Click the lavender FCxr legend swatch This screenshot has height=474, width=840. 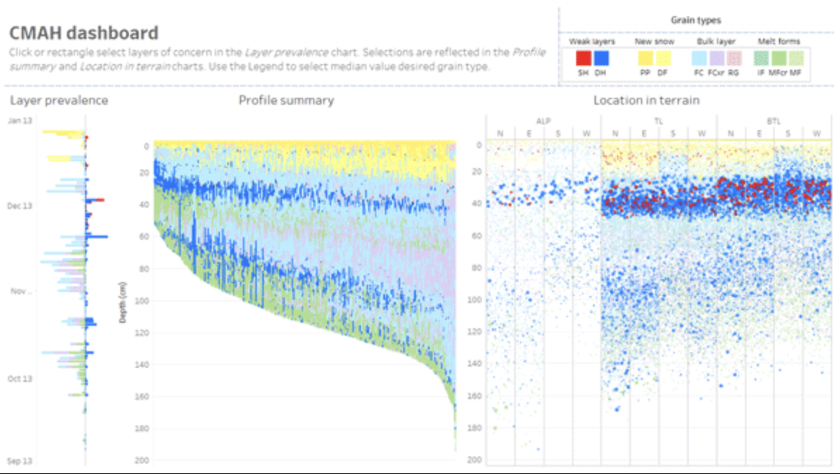[716, 58]
